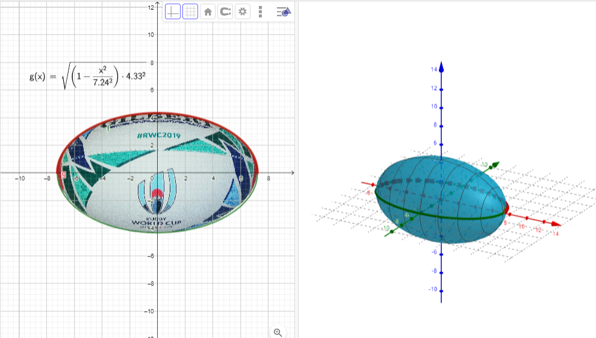Click the red 14 label on 3D axis
This screenshot has width=596, height=338.
[555, 233]
